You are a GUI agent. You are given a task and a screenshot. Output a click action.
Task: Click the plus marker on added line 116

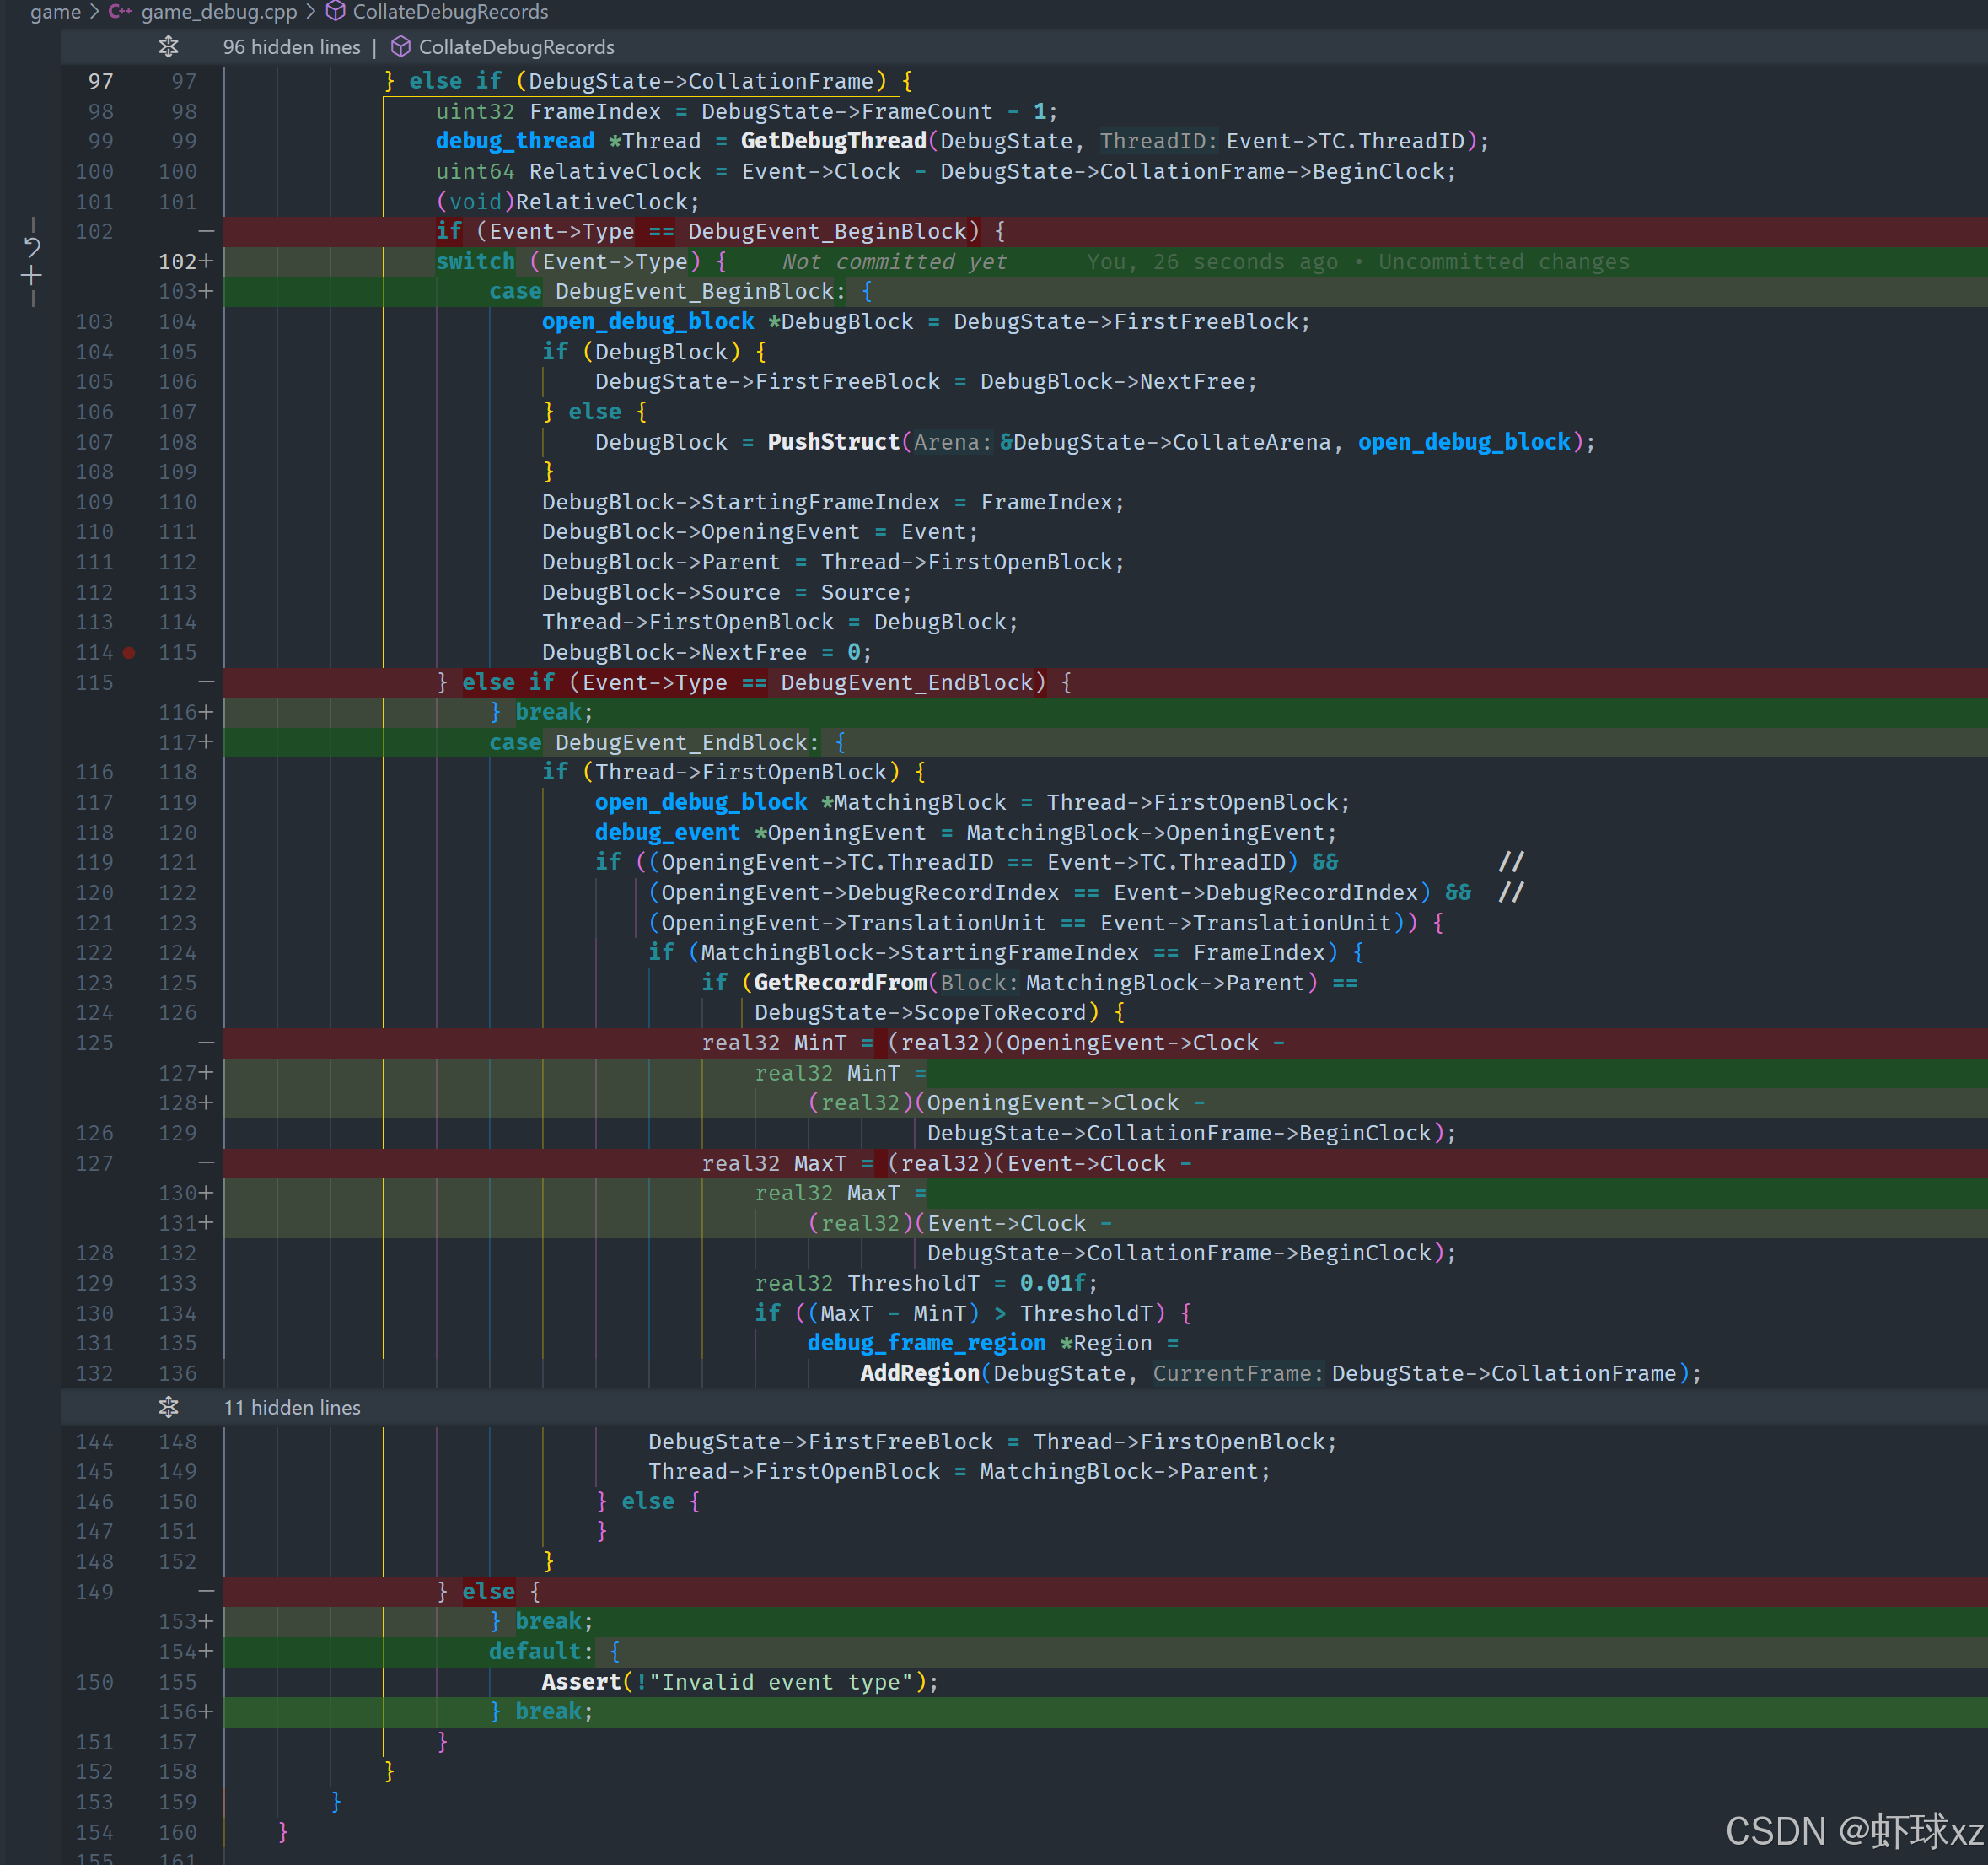(206, 713)
